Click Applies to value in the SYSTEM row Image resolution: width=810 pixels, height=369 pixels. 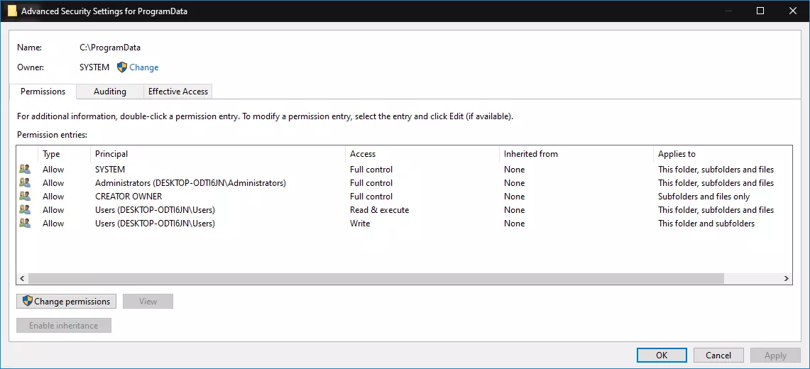[x=716, y=170]
